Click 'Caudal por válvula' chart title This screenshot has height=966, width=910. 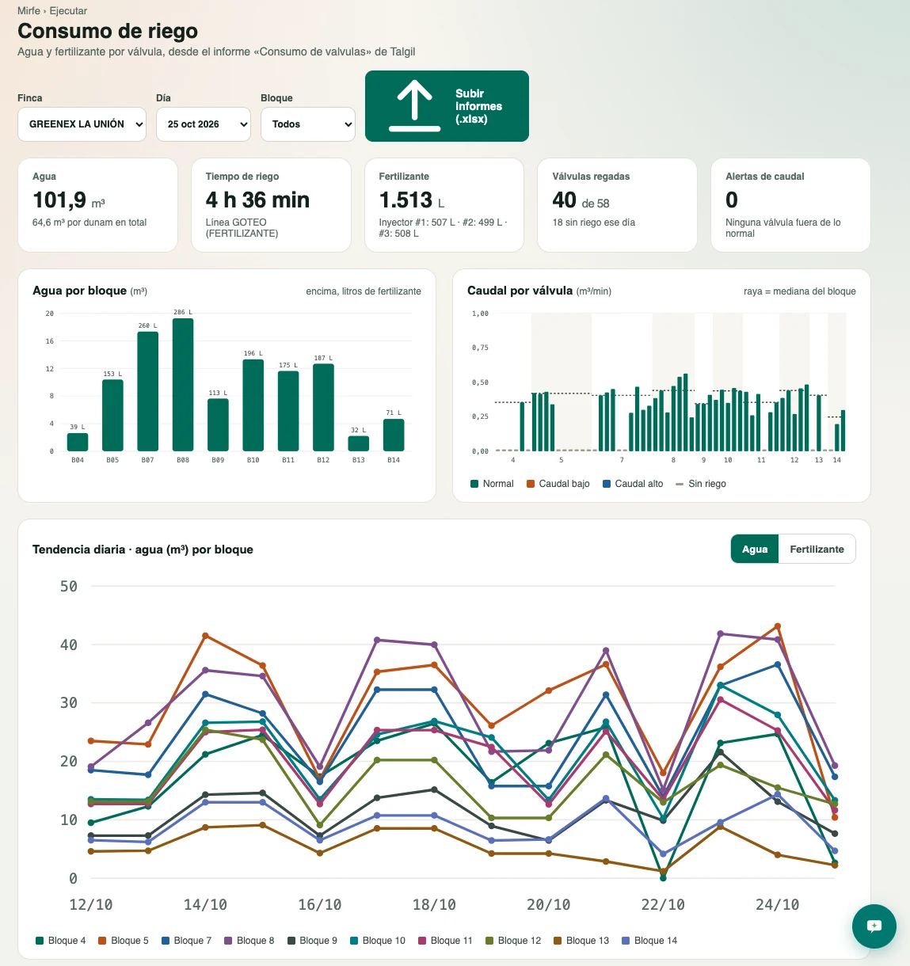(x=539, y=291)
